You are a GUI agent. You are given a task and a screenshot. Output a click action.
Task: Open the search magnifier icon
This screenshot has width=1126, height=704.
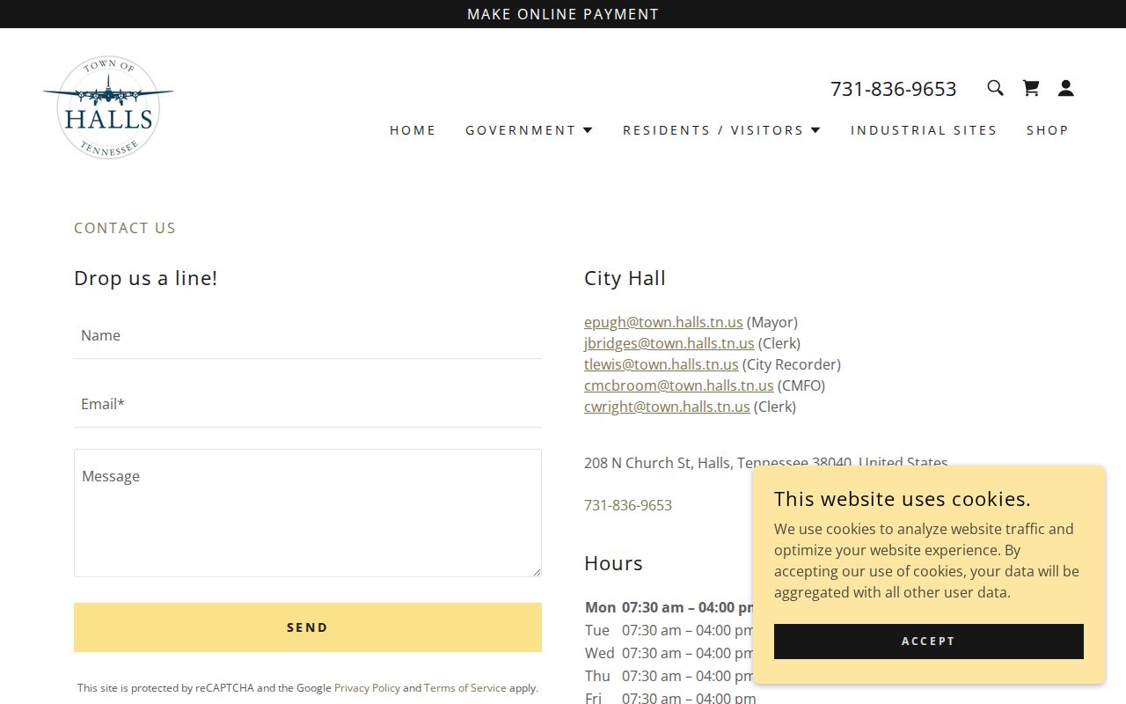[x=995, y=88]
